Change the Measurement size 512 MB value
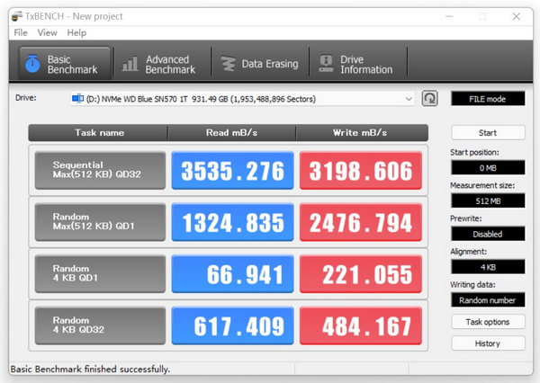 [x=488, y=201]
